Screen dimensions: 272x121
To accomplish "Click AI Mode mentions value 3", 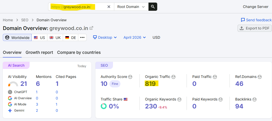I will [37, 104].
